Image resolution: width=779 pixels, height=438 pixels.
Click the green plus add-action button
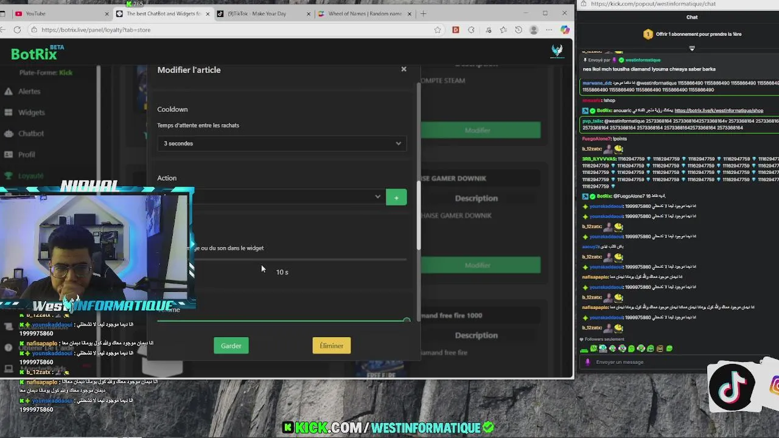click(x=396, y=197)
